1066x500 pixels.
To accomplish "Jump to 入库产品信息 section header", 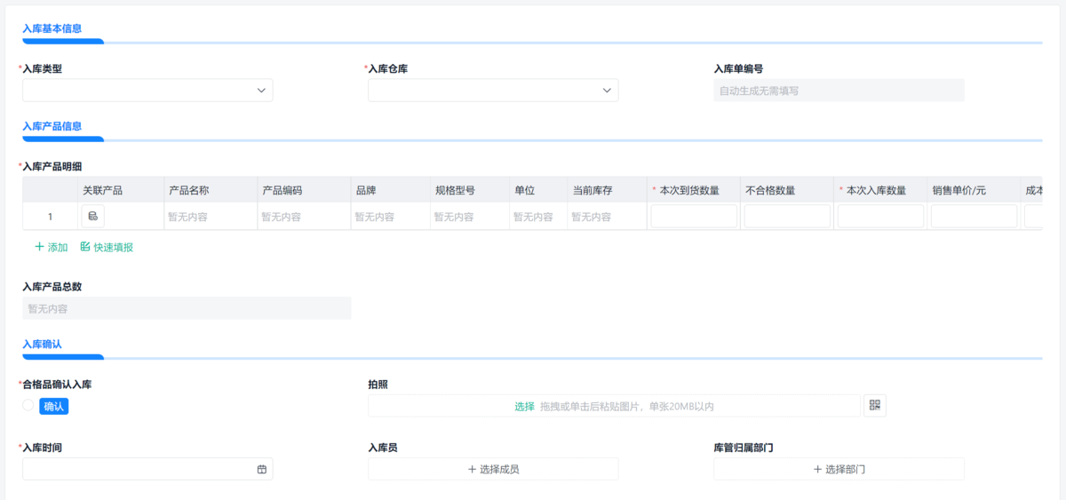I will click(x=52, y=126).
